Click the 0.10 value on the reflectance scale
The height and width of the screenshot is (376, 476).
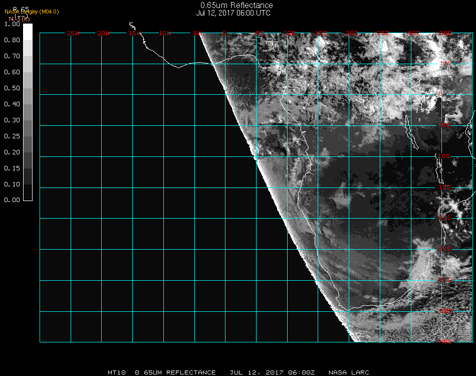point(12,184)
